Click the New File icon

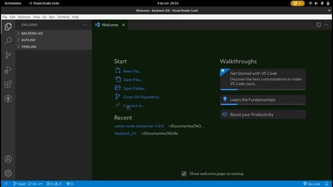pyautogui.click(x=118, y=71)
